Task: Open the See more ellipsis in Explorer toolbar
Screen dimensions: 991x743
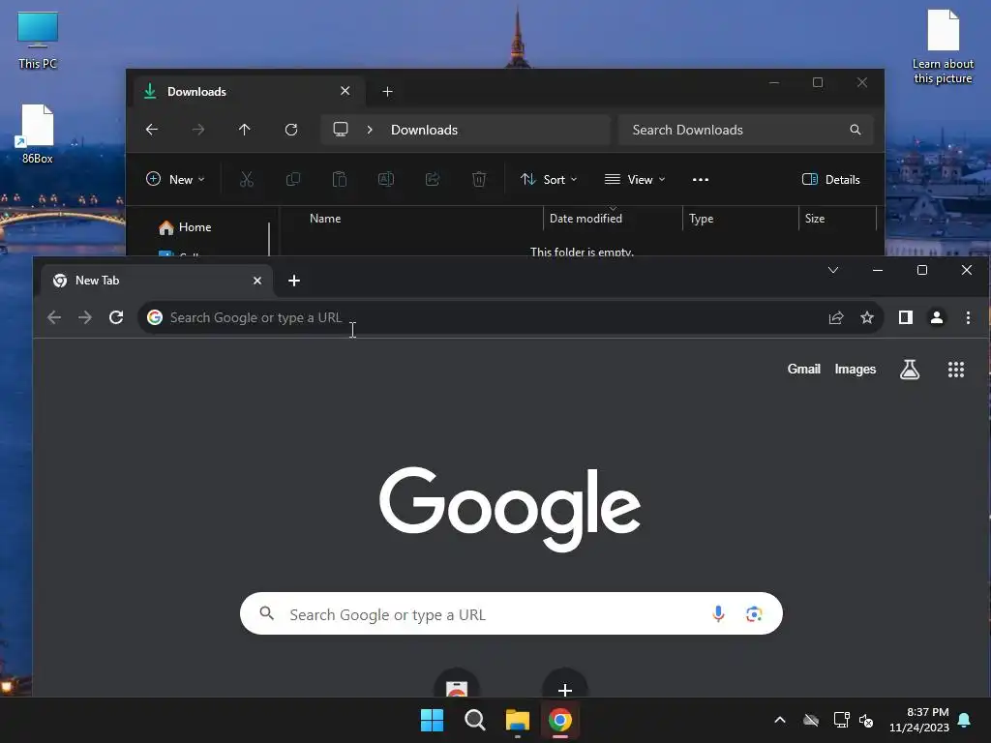Action: pyautogui.click(x=701, y=179)
